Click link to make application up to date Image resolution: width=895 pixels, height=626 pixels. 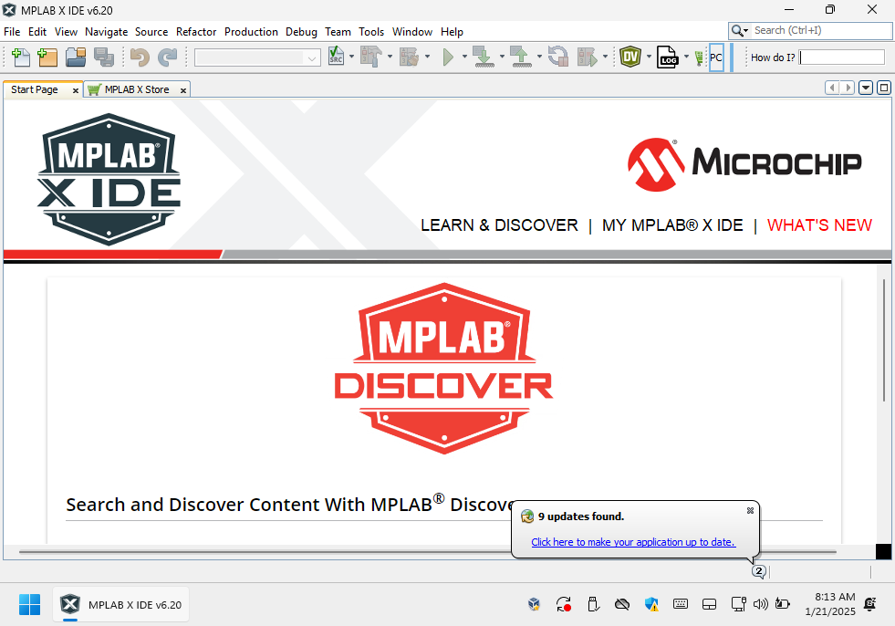(x=633, y=542)
